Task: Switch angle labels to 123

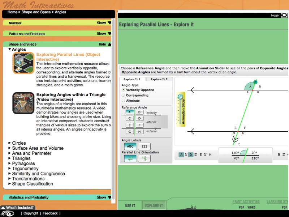Action: coord(144,146)
